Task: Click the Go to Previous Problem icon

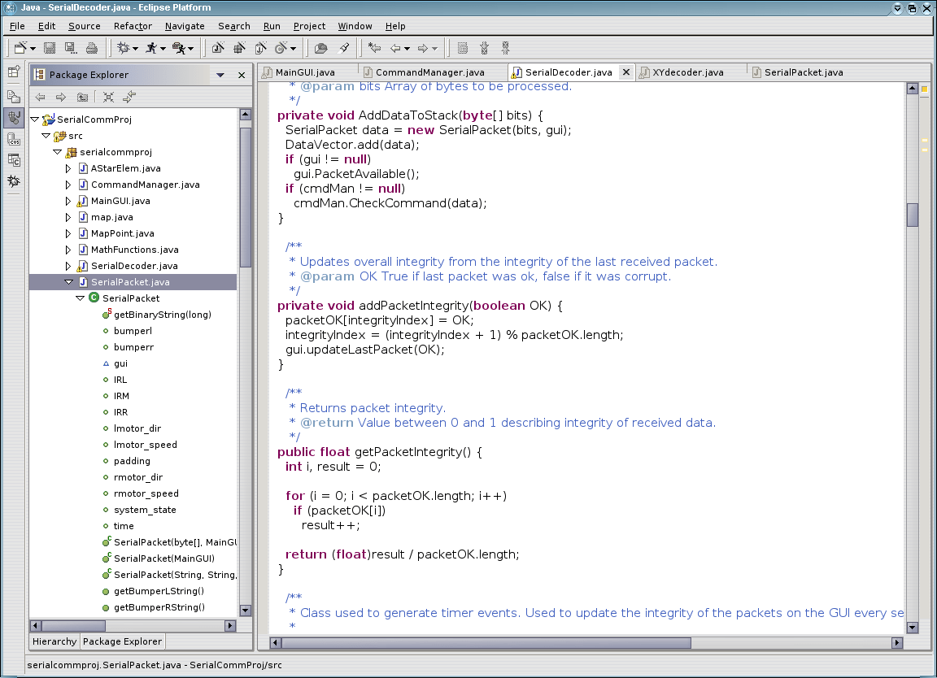Action: pyautogui.click(x=506, y=48)
